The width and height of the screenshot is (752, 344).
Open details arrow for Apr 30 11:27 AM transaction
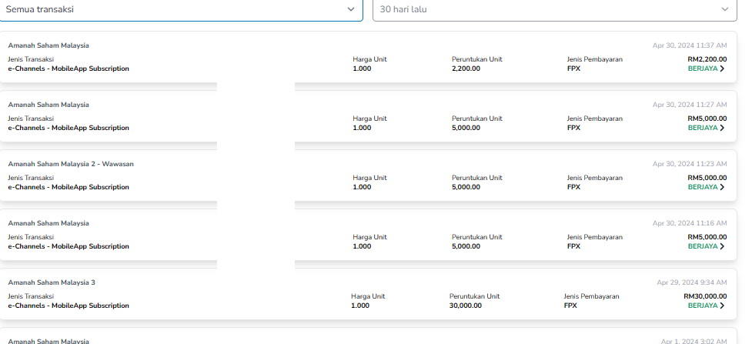[722, 128]
